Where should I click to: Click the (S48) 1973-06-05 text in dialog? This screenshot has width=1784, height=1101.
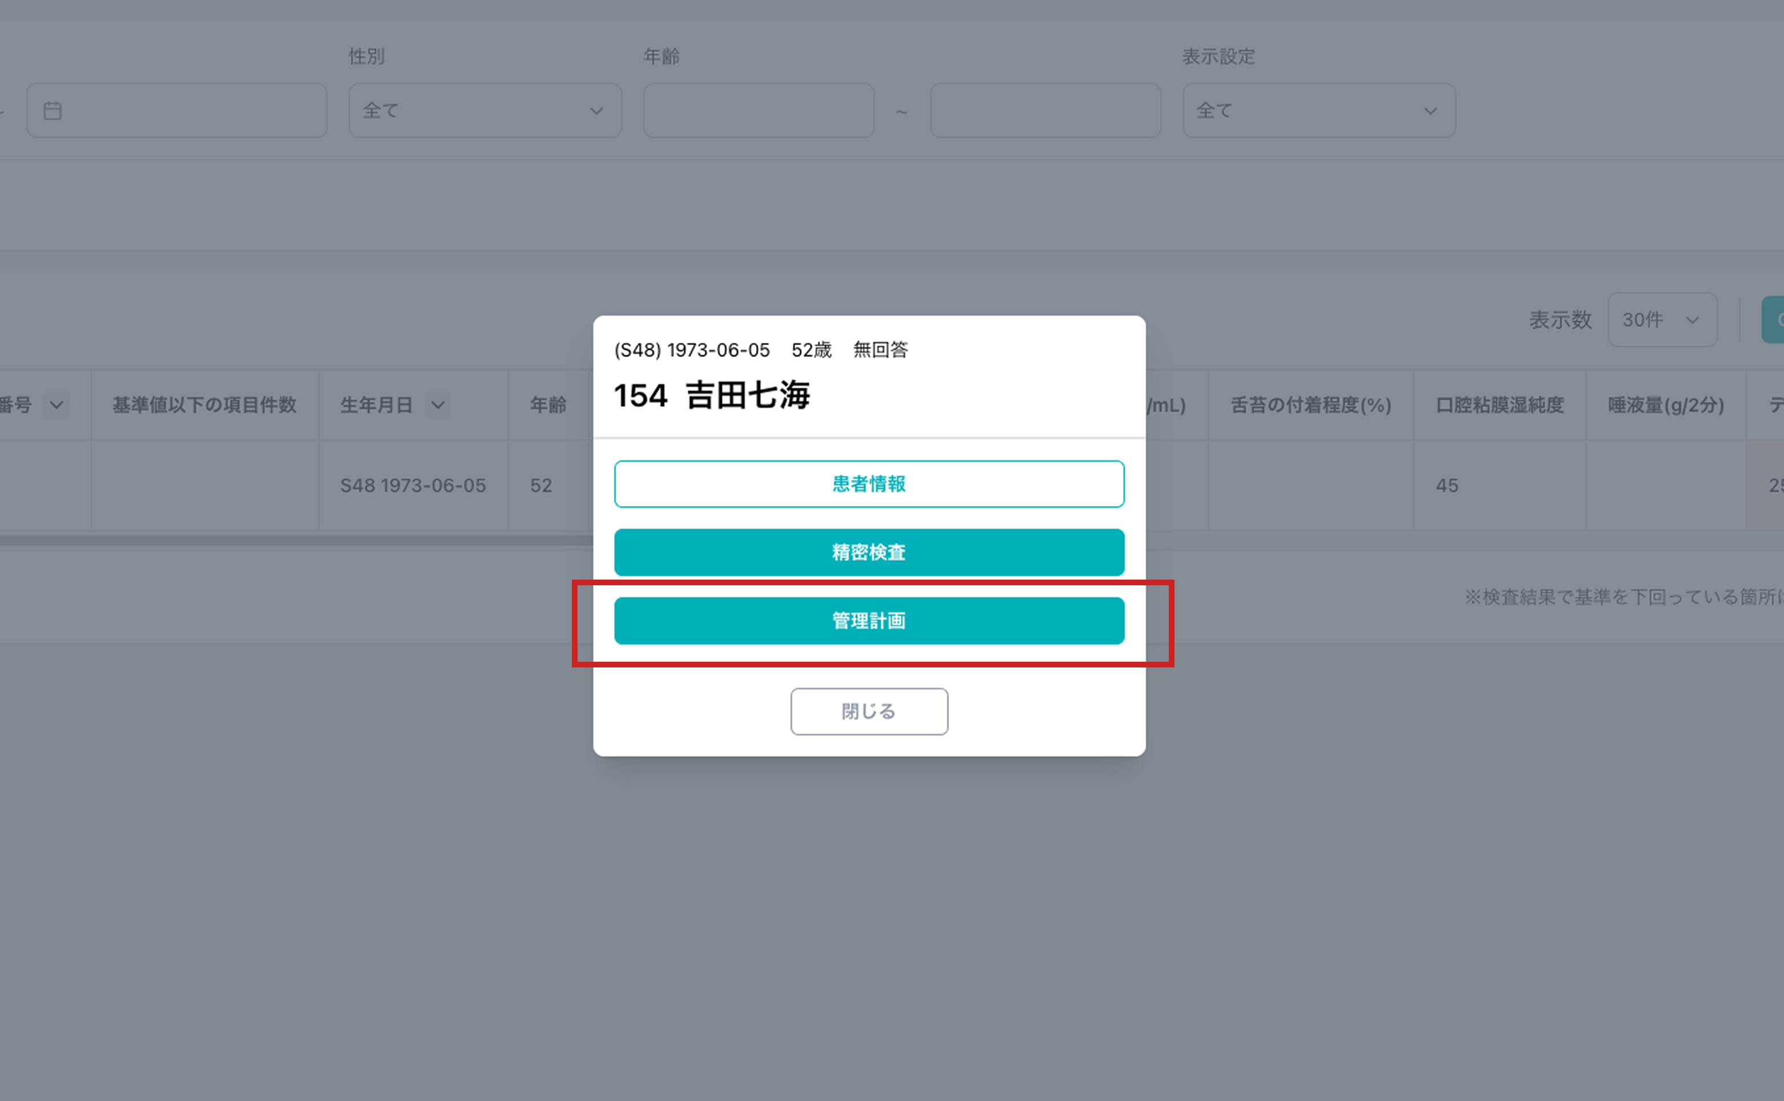pos(692,350)
